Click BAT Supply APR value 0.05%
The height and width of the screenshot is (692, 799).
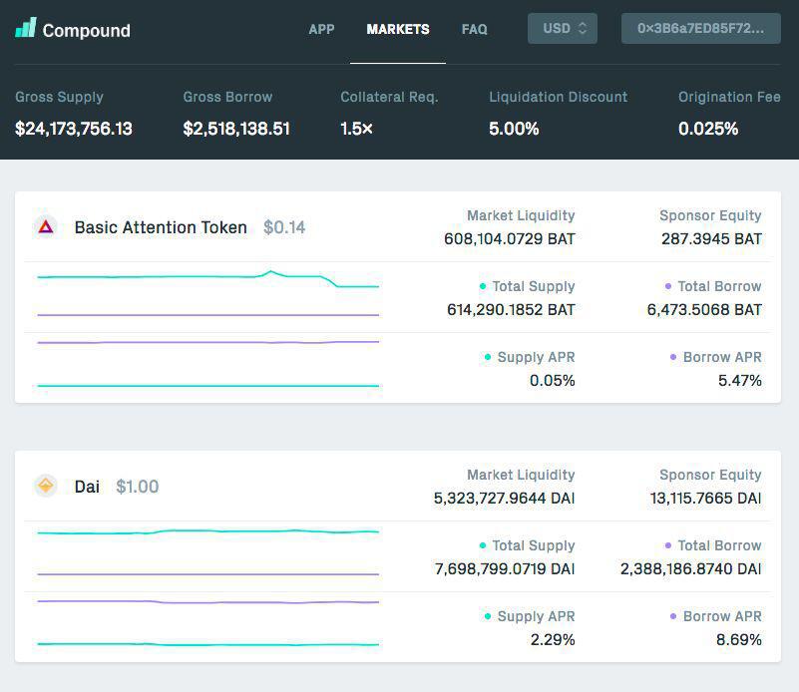[x=553, y=380]
